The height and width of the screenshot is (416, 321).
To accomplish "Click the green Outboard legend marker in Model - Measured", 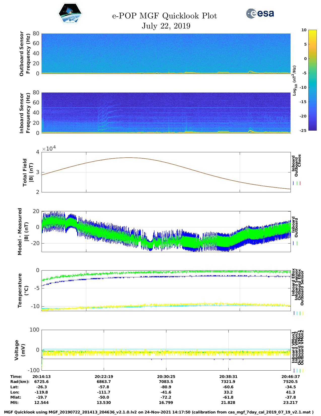I will (x=297, y=244).
